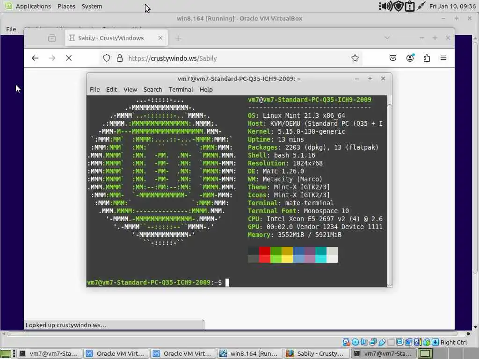Stop loading the Sabily page
Screen dimensions: 479x359
(69, 58)
